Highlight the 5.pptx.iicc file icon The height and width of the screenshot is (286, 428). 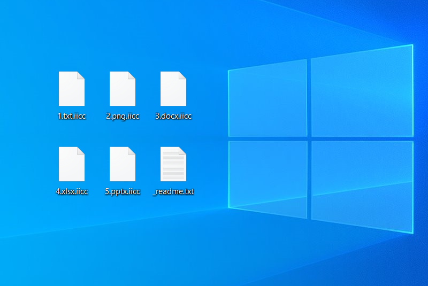pyautogui.click(x=123, y=164)
